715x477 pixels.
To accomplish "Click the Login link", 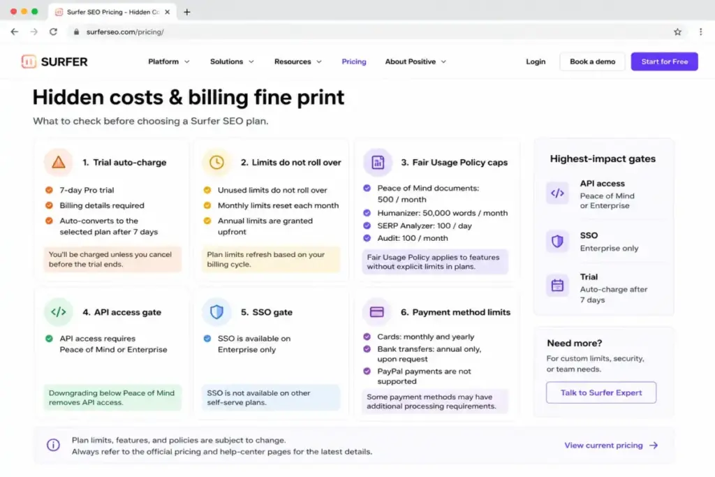I will [x=536, y=61].
